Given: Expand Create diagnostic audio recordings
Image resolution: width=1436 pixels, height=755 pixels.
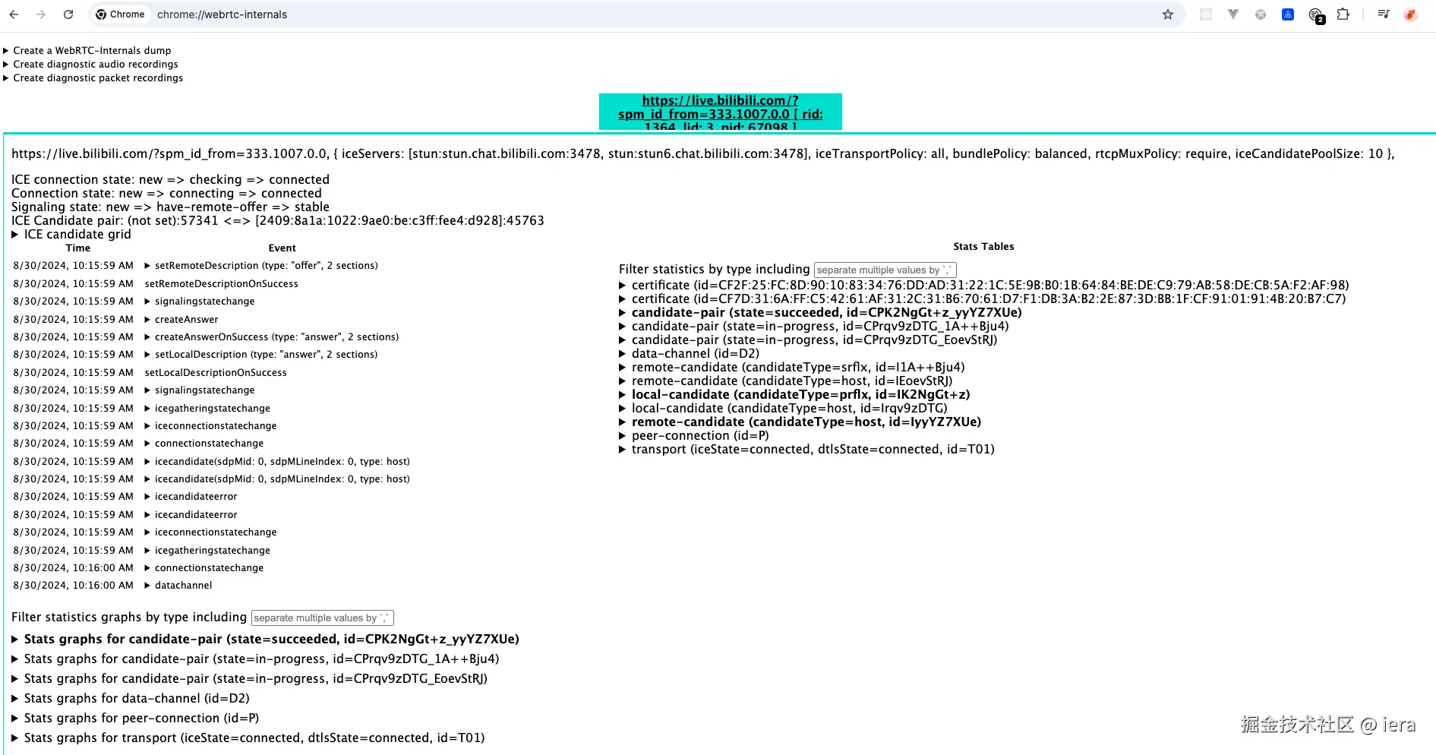Looking at the screenshot, I should (x=90, y=65).
